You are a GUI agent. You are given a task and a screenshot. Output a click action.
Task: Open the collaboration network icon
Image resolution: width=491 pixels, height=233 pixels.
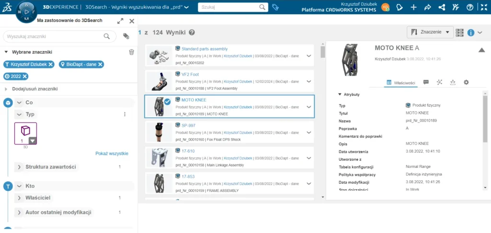point(442,7)
